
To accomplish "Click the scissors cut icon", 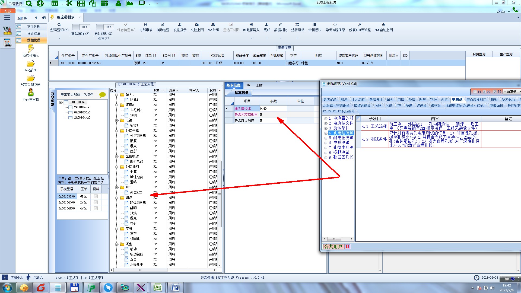I will coord(69,3).
